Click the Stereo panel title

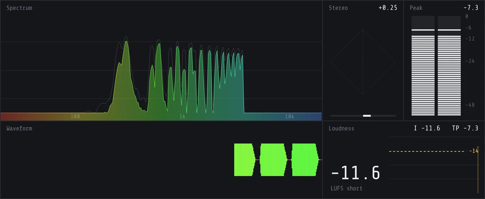pos(338,8)
